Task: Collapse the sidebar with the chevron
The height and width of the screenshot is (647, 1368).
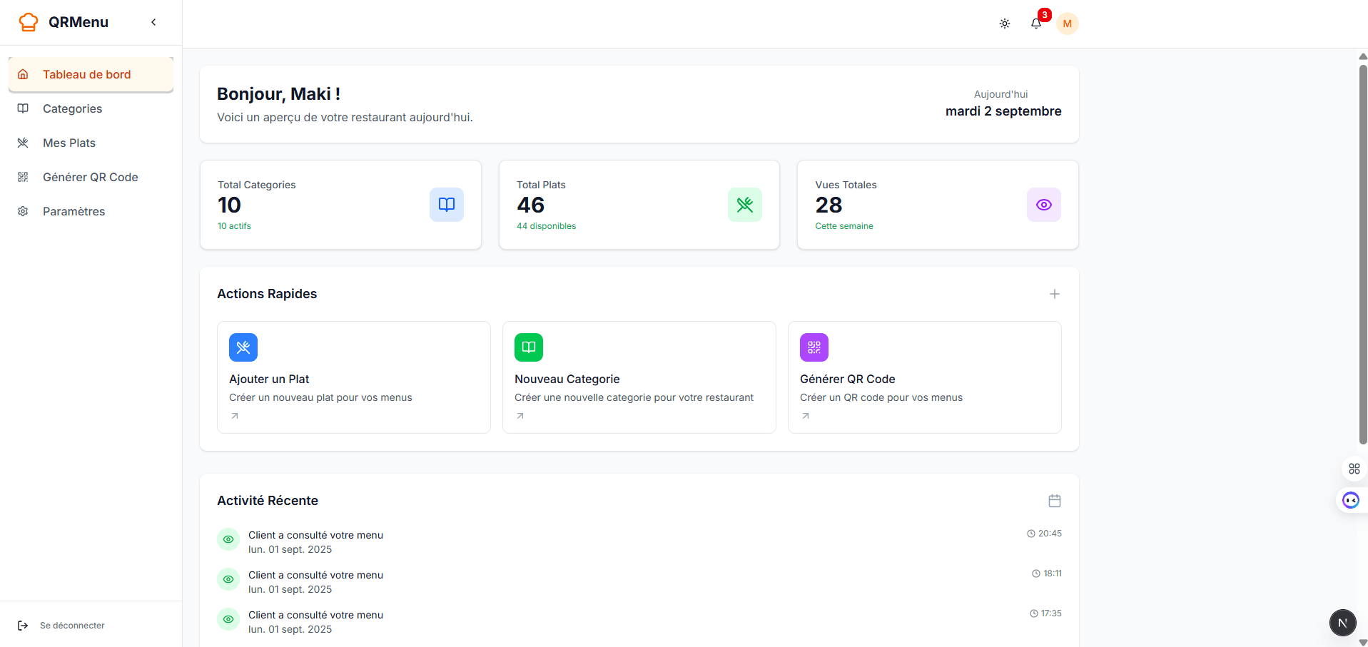Action: coord(153,22)
